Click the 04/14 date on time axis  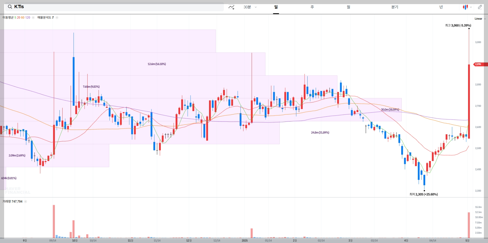[433, 241]
